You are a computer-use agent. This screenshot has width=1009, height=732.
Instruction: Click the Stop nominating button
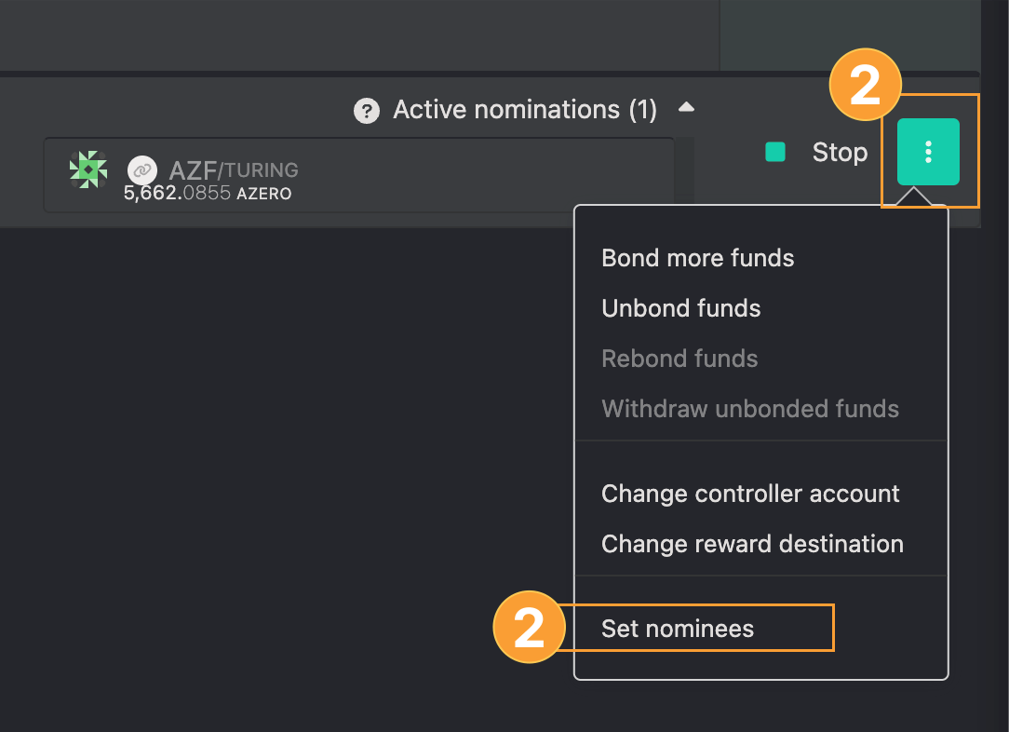pyautogui.click(x=817, y=152)
